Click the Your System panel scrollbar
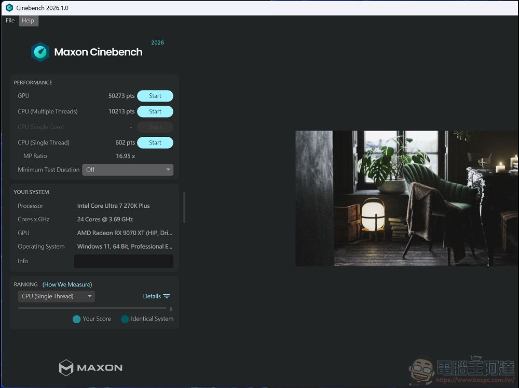 pos(184,207)
